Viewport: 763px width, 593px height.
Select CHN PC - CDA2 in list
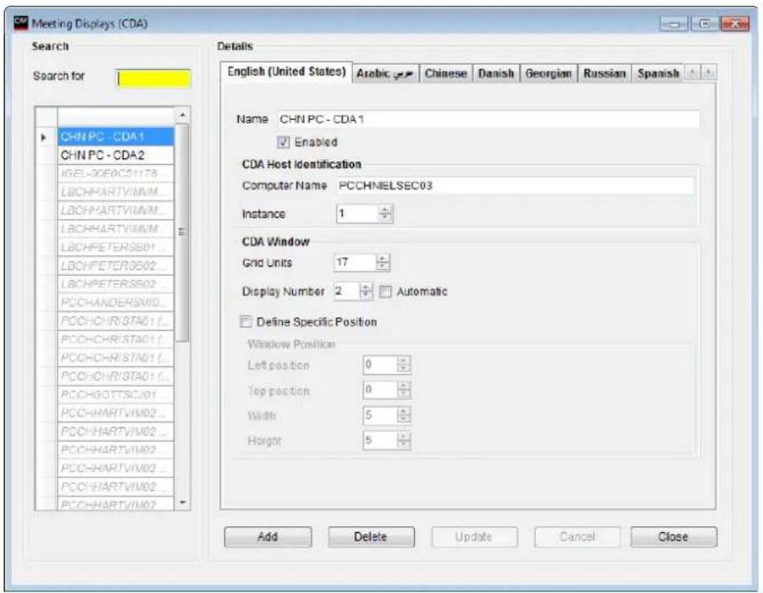pos(115,155)
